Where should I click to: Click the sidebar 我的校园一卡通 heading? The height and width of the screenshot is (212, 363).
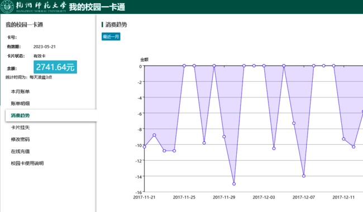(25, 24)
